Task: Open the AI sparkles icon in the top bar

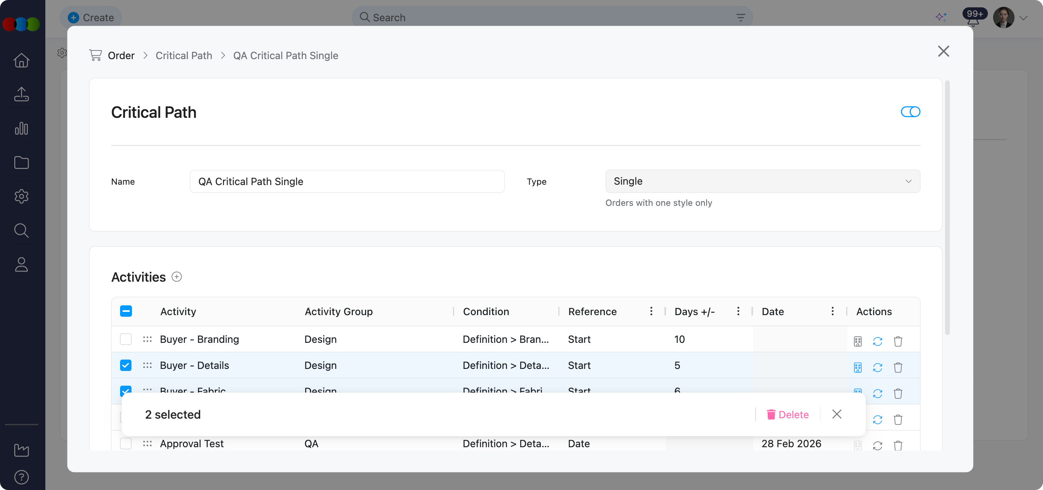Action: (942, 18)
